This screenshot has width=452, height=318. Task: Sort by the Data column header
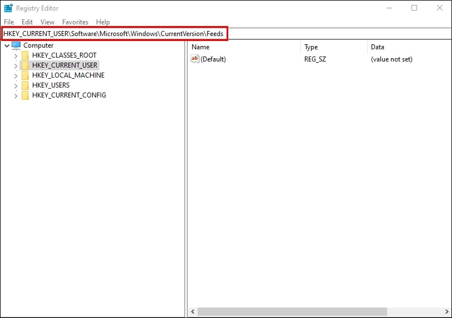click(x=409, y=47)
